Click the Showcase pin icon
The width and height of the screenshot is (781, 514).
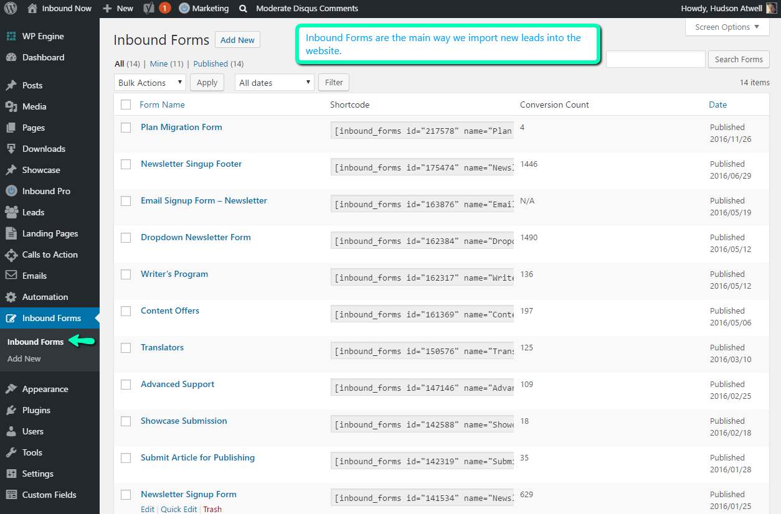tap(11, 170)
